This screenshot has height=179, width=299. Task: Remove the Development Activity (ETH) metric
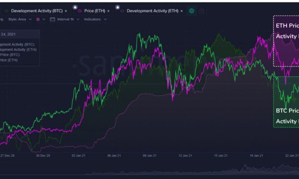point(181,11)
